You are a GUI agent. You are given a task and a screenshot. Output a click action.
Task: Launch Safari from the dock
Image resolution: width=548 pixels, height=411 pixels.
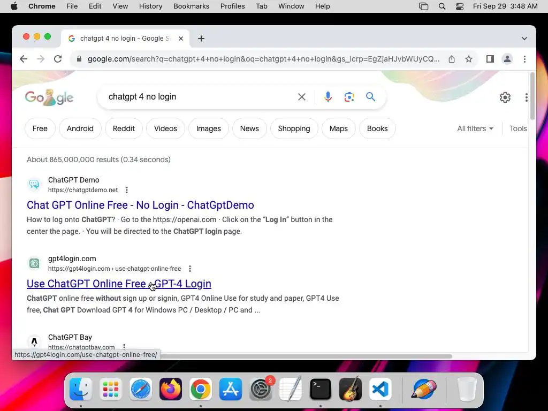pos(141,389)
